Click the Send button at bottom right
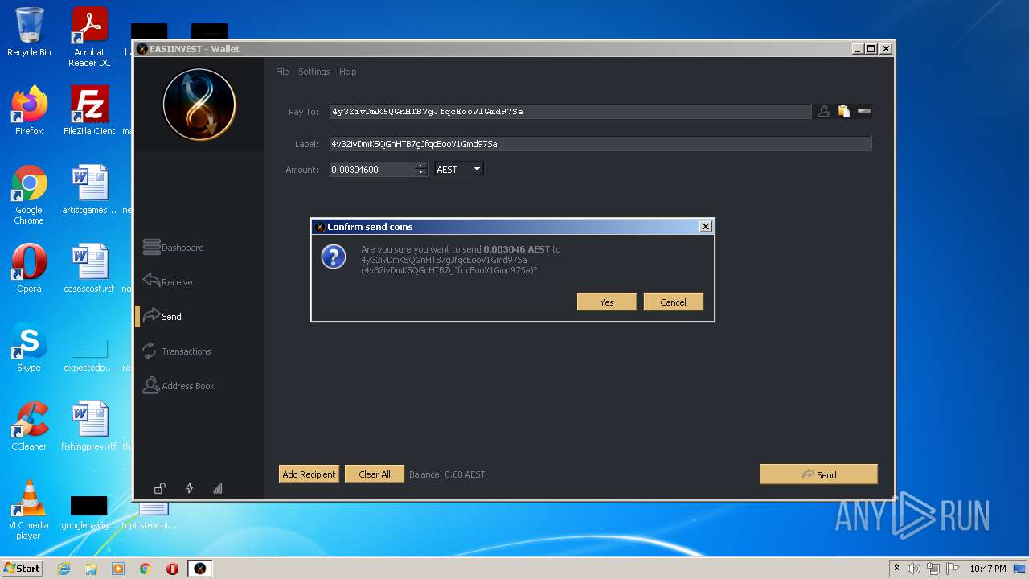 tap(818, 474)
